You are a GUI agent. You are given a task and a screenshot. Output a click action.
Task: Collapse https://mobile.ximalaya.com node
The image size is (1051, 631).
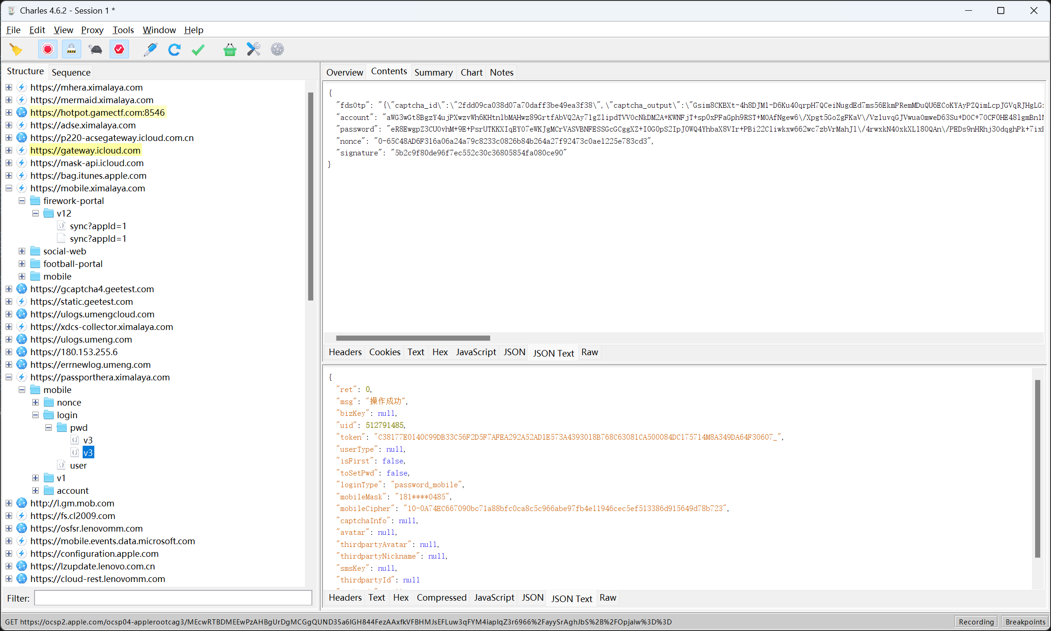click(x=9, y=188)
